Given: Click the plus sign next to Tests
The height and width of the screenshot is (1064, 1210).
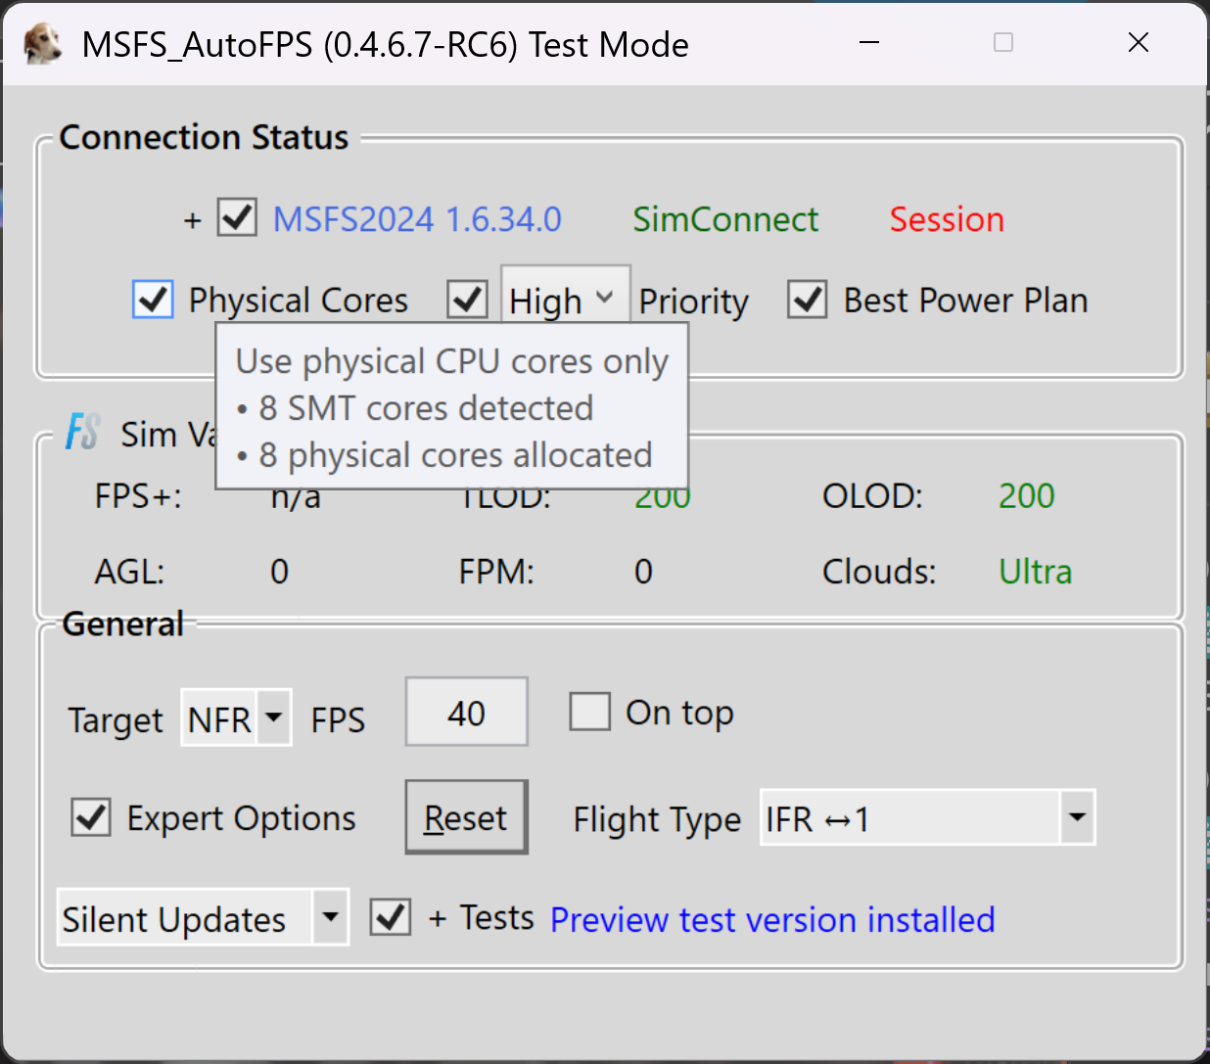Looking at the screenshot, I should pyautogui.click(x=438, y=919).
